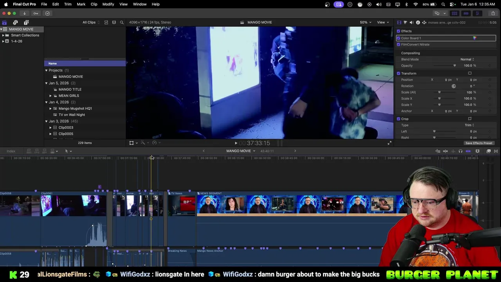Viewport: 501px width, 282px height.
Task: Open the Color inspector triangle icon
Action: tap(405, 22)
